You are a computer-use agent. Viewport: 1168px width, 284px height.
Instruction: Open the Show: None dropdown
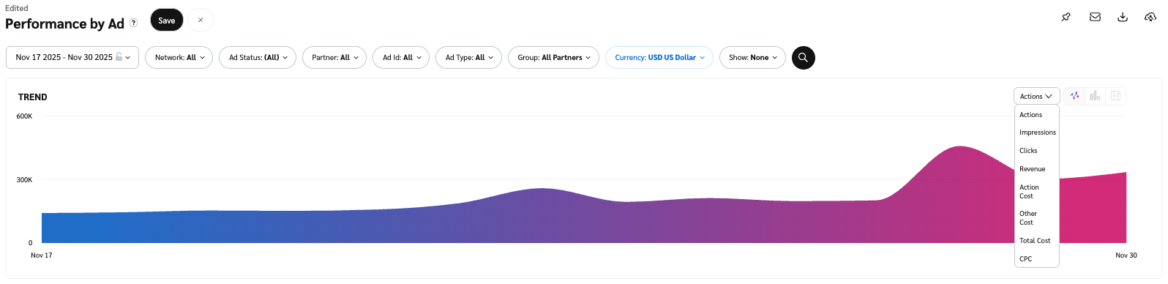752,57
